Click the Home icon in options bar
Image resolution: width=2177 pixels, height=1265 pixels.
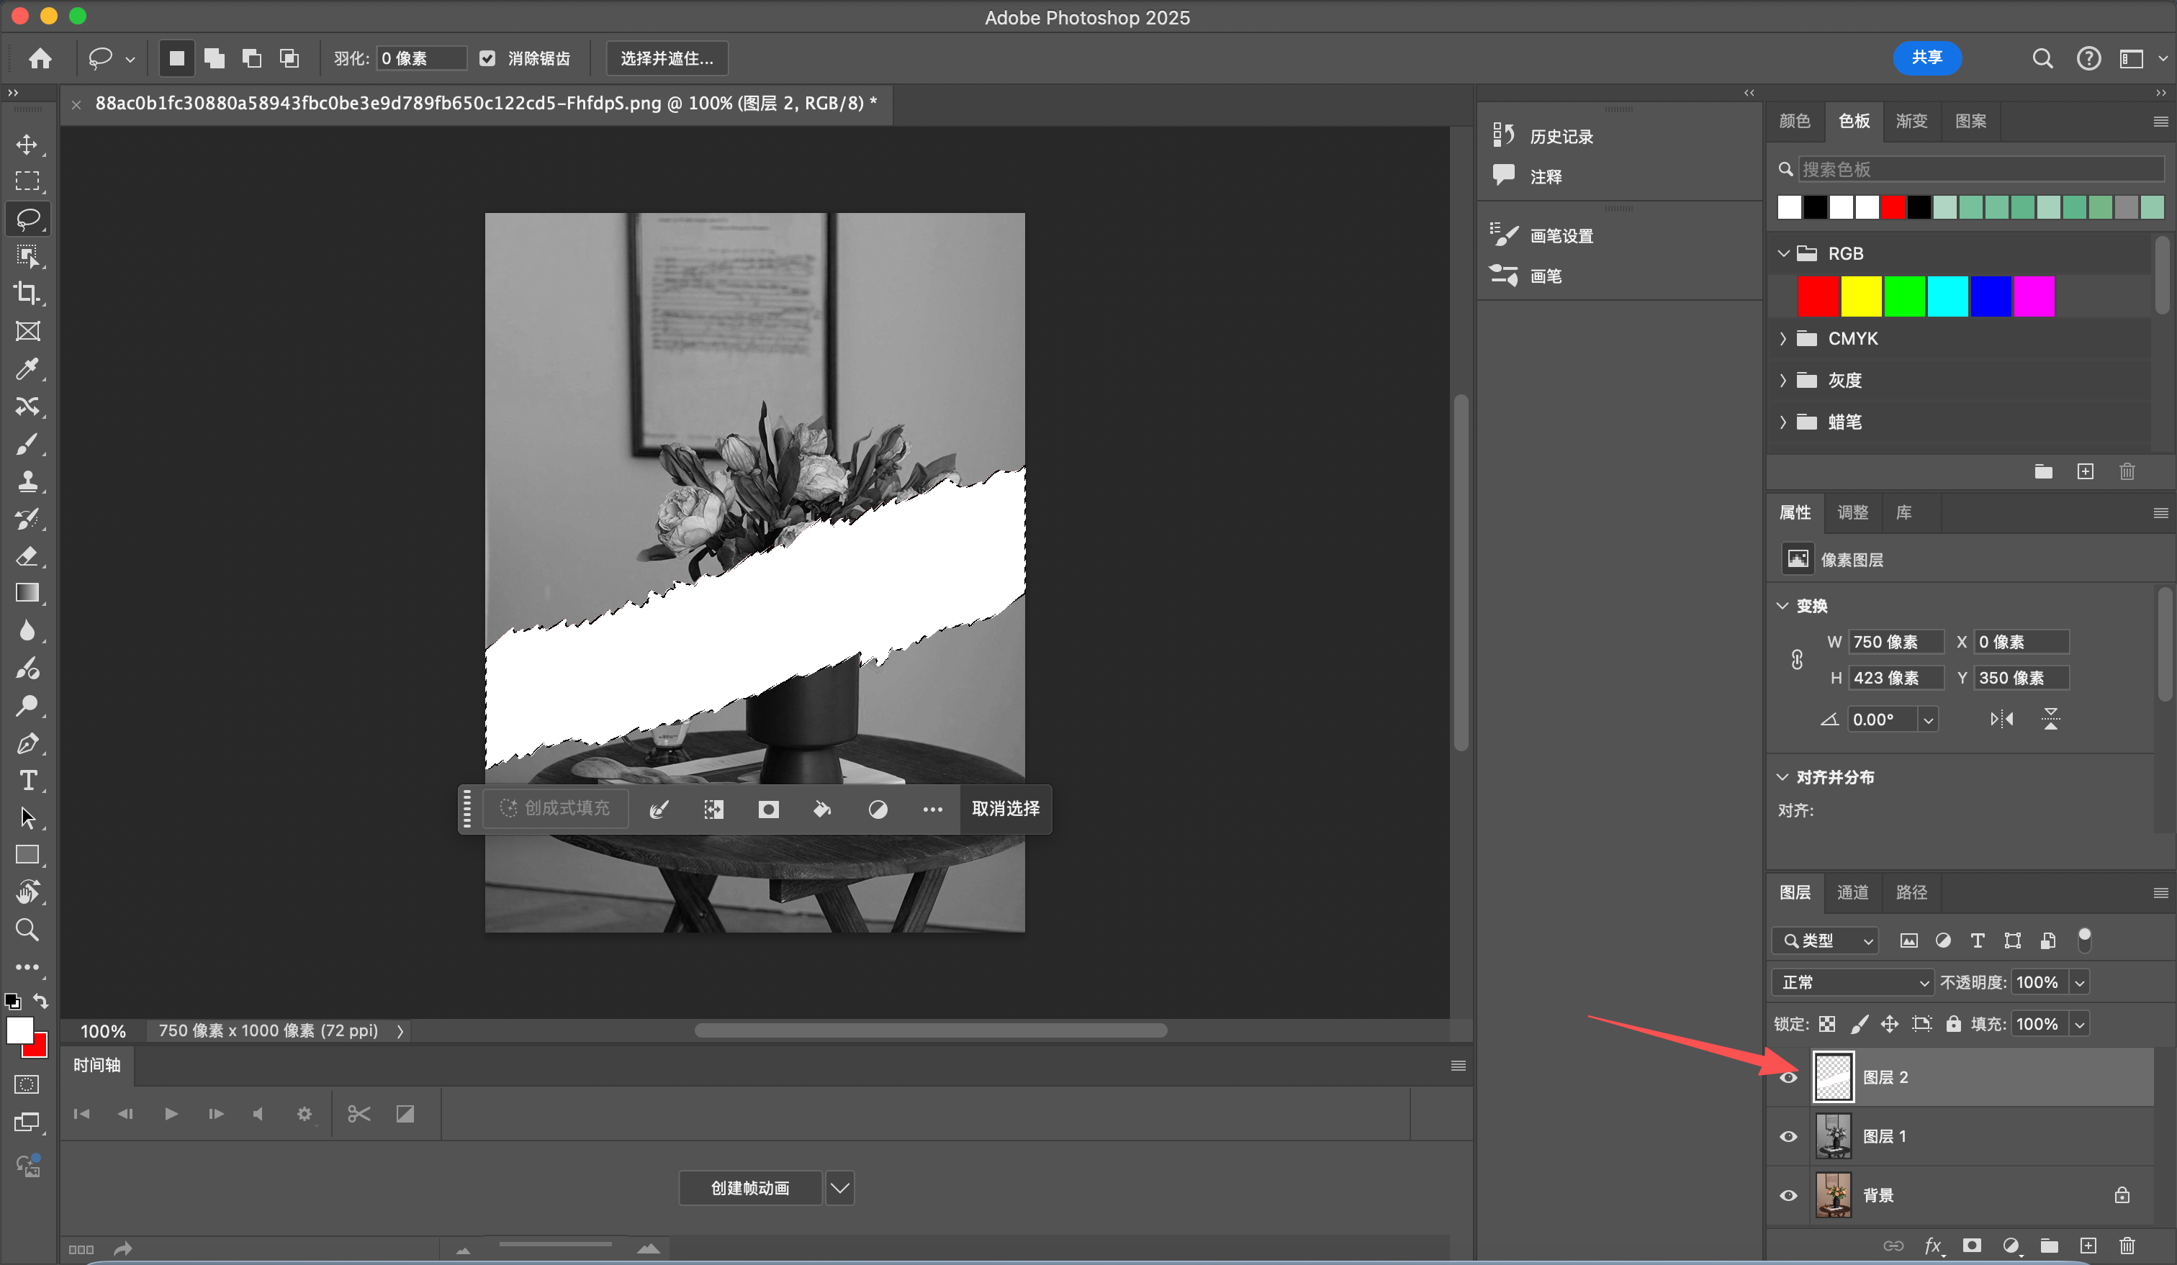40,58
